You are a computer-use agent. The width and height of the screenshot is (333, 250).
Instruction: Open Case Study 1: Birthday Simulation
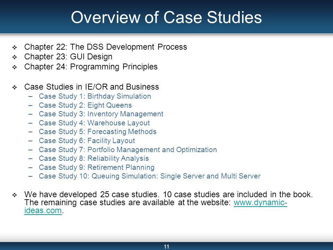(x=95, y=96)
